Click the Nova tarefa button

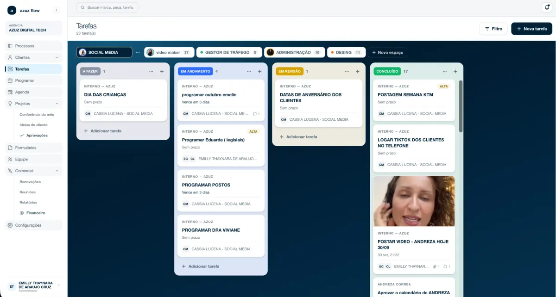(531, 29)
